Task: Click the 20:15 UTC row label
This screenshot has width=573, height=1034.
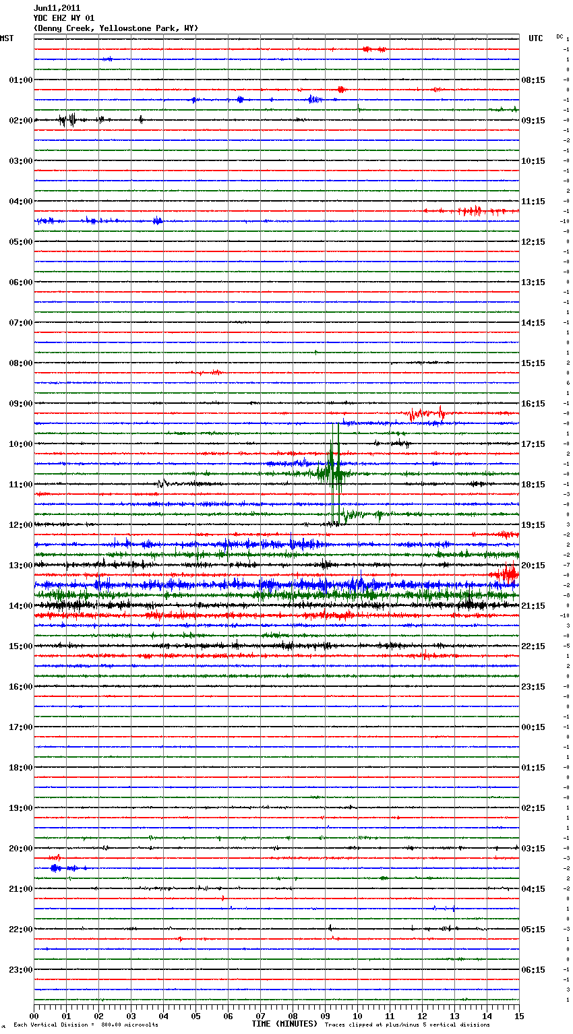Action: 533,565
